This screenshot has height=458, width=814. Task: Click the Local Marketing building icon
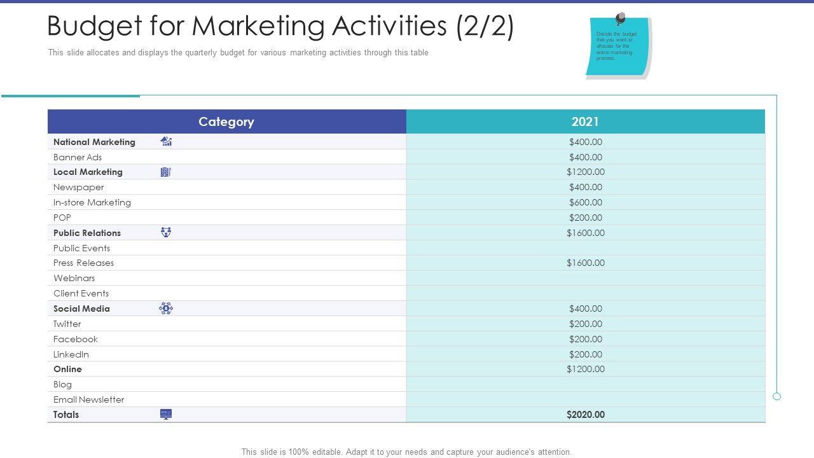(166, 172)
